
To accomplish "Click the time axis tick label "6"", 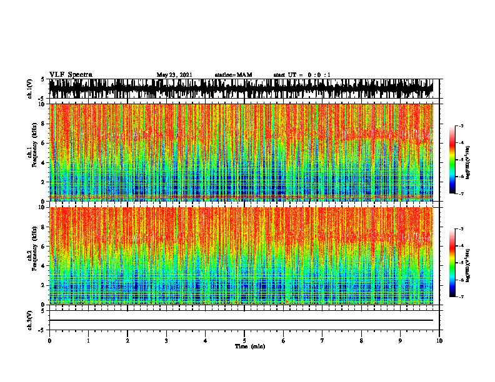I will 284,341.
